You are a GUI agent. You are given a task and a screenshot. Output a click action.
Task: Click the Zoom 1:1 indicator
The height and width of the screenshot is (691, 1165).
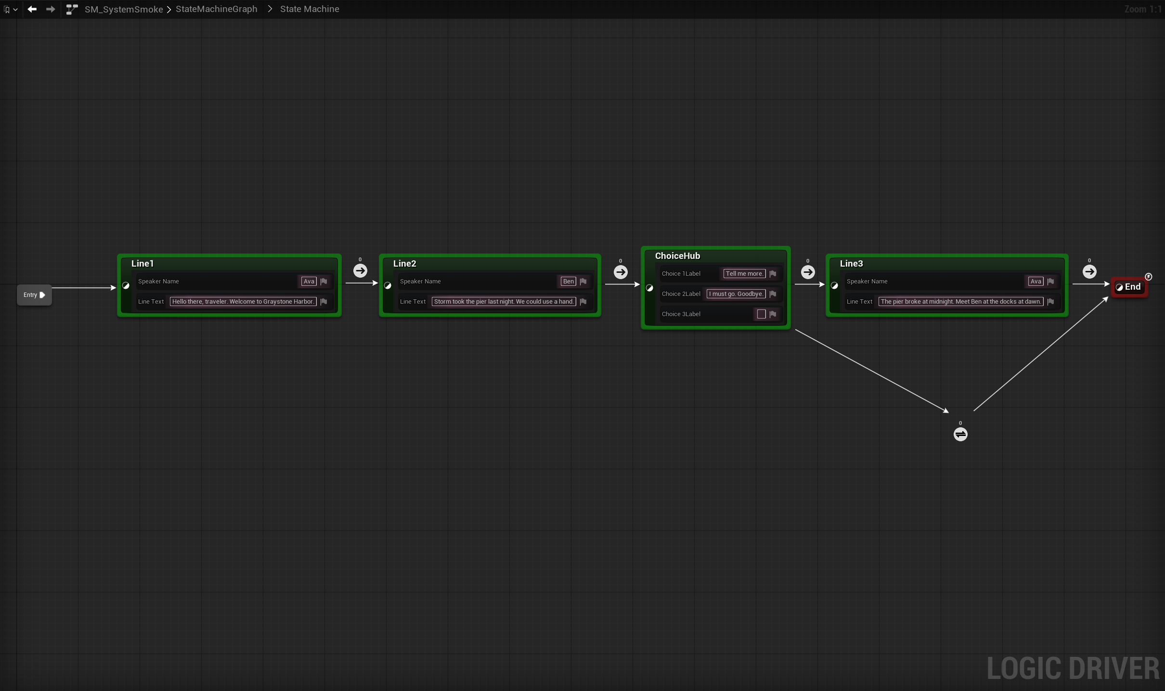point(1142,9)
